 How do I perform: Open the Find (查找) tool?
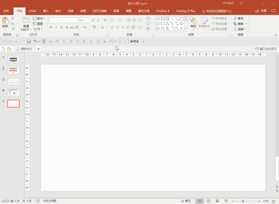click(x=239, y=18)
